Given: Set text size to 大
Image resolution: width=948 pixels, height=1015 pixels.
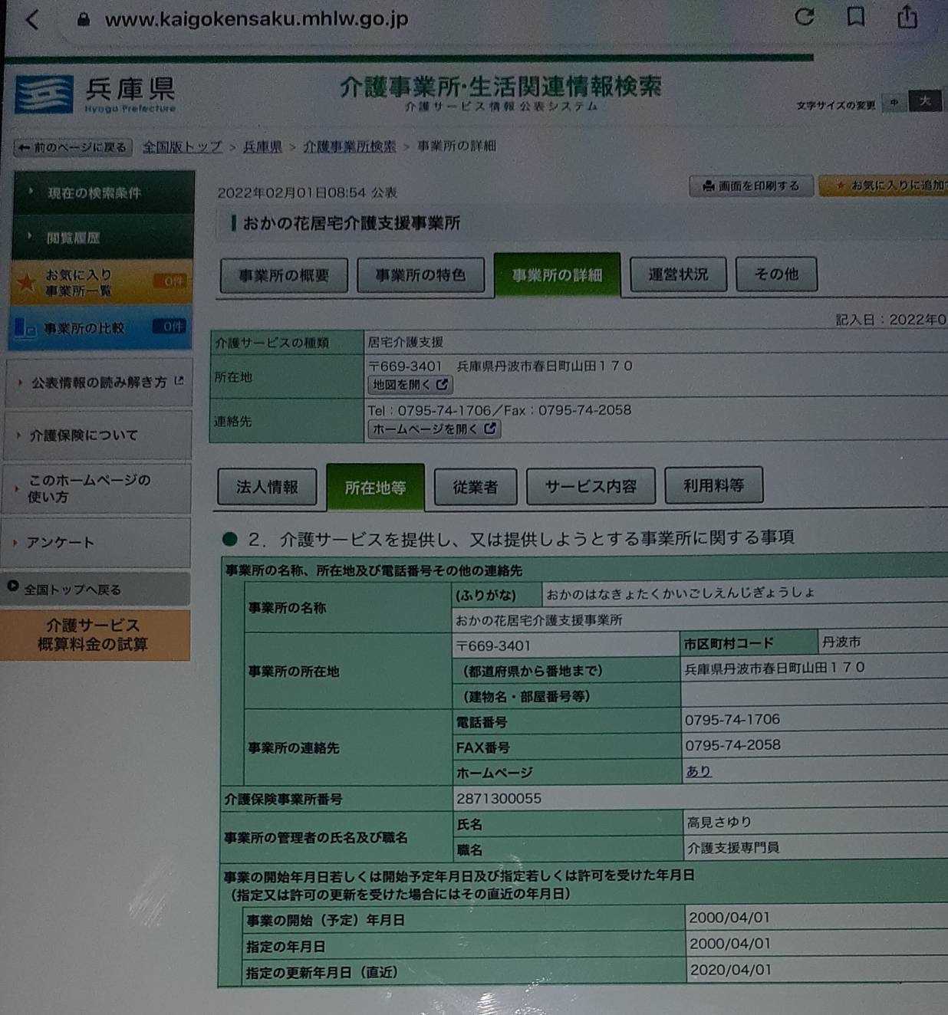Looking at the screenshot, I should 924,101.
